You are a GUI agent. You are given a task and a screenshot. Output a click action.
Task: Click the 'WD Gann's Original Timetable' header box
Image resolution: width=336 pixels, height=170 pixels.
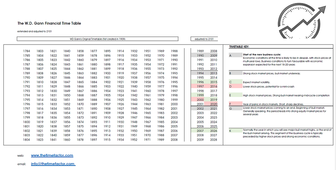[97, 39]
